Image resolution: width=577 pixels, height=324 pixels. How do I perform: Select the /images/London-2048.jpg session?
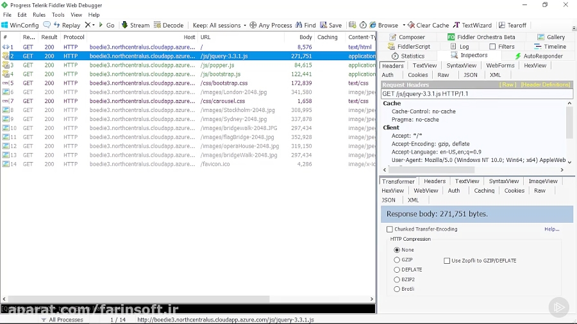(x=188, y=92)
